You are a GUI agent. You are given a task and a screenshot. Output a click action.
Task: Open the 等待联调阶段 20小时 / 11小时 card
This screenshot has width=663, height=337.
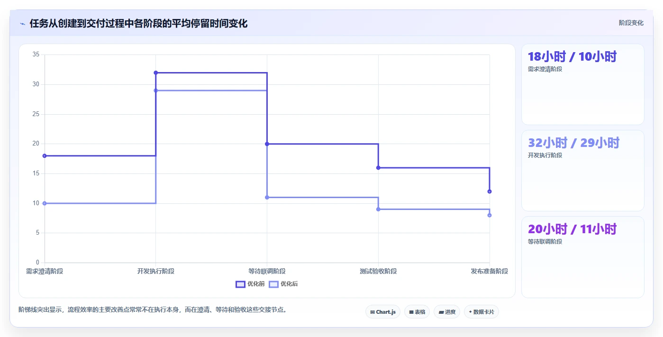(583, 257)
